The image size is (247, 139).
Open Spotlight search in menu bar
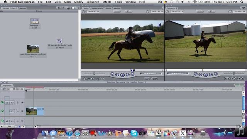242,2
